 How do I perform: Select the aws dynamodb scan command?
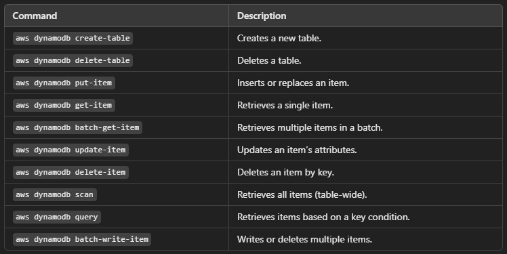(x=55, y=194)
